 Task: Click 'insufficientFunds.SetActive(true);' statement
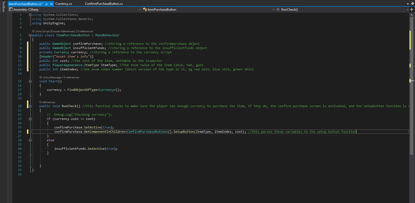pos(86,149)
